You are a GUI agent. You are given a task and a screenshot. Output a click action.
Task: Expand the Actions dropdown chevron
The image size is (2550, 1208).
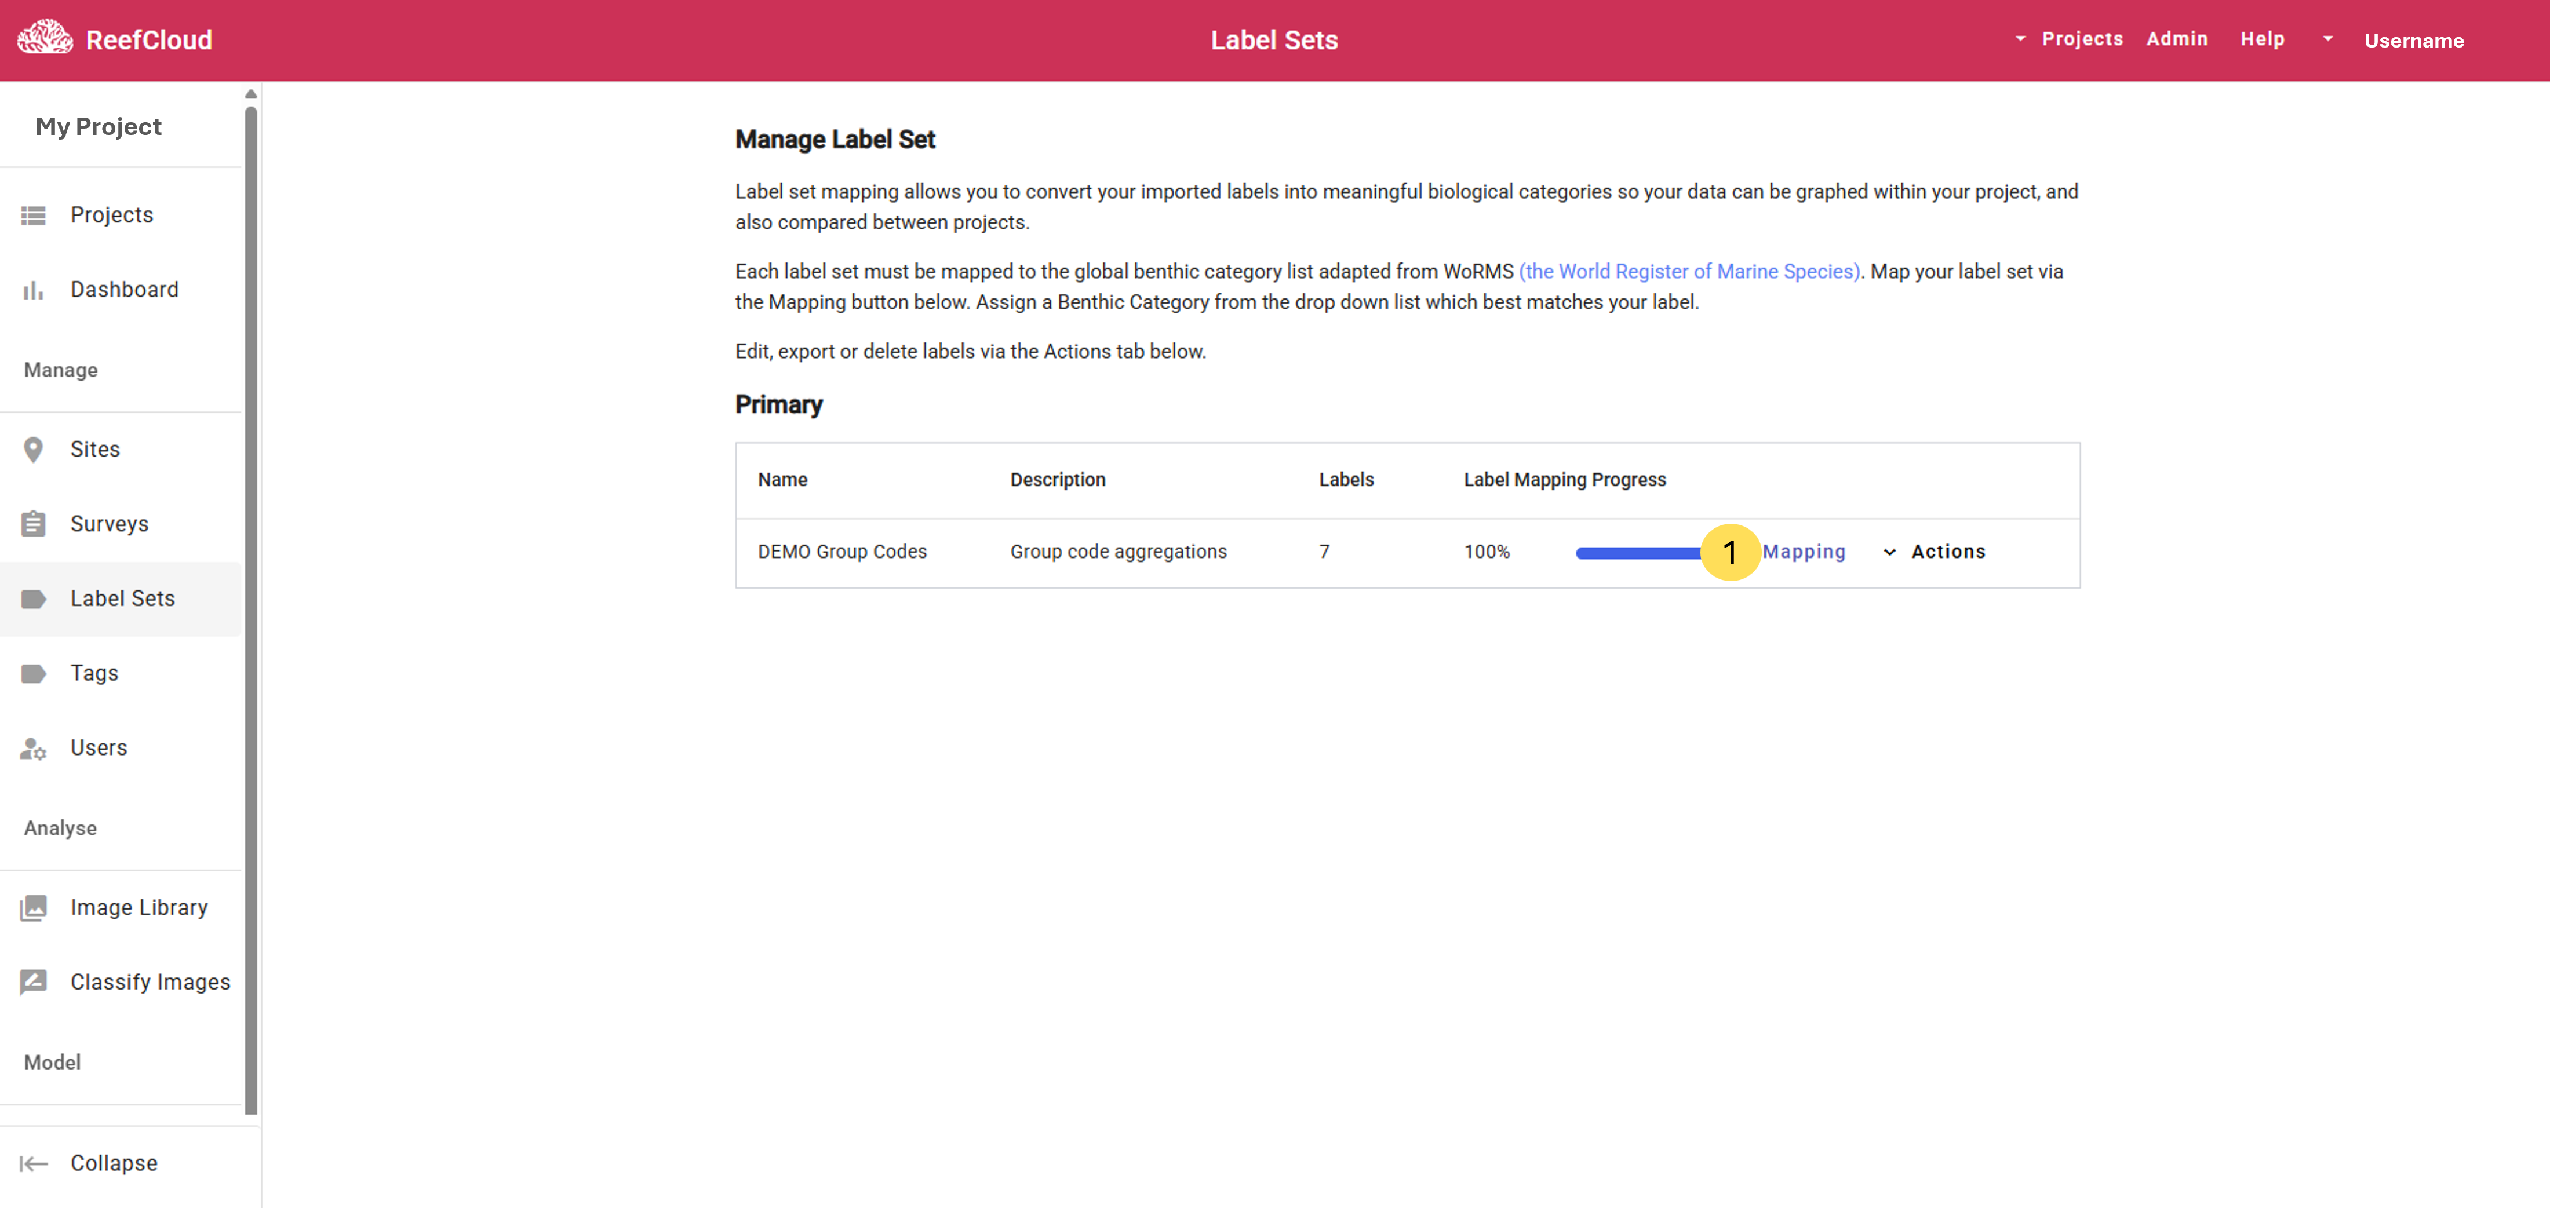[x=1890, y=552]
